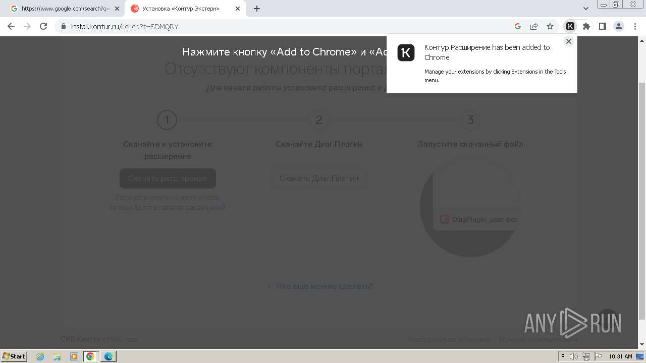The height and width of the screenshot is (363, 646).
Task: Show hidden system tray icons
Action: click(563, 356)
